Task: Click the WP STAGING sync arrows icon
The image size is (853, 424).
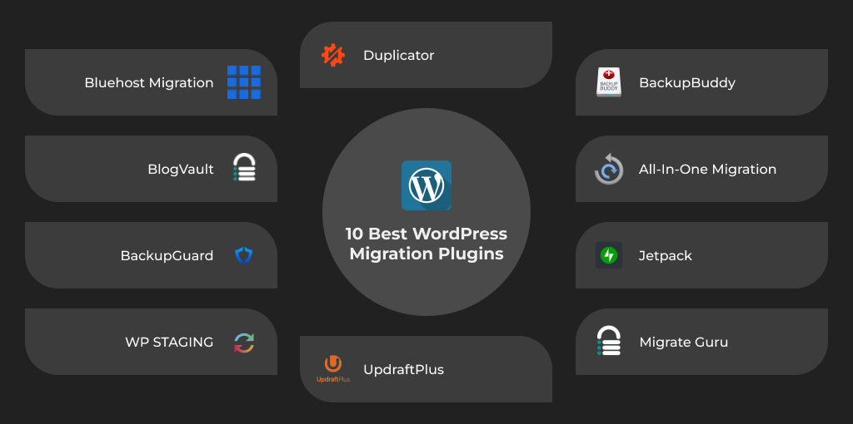Action: pyautogui.click(x=244, y=342)
